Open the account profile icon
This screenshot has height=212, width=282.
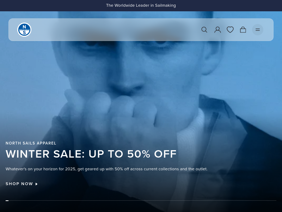point(217,30)
